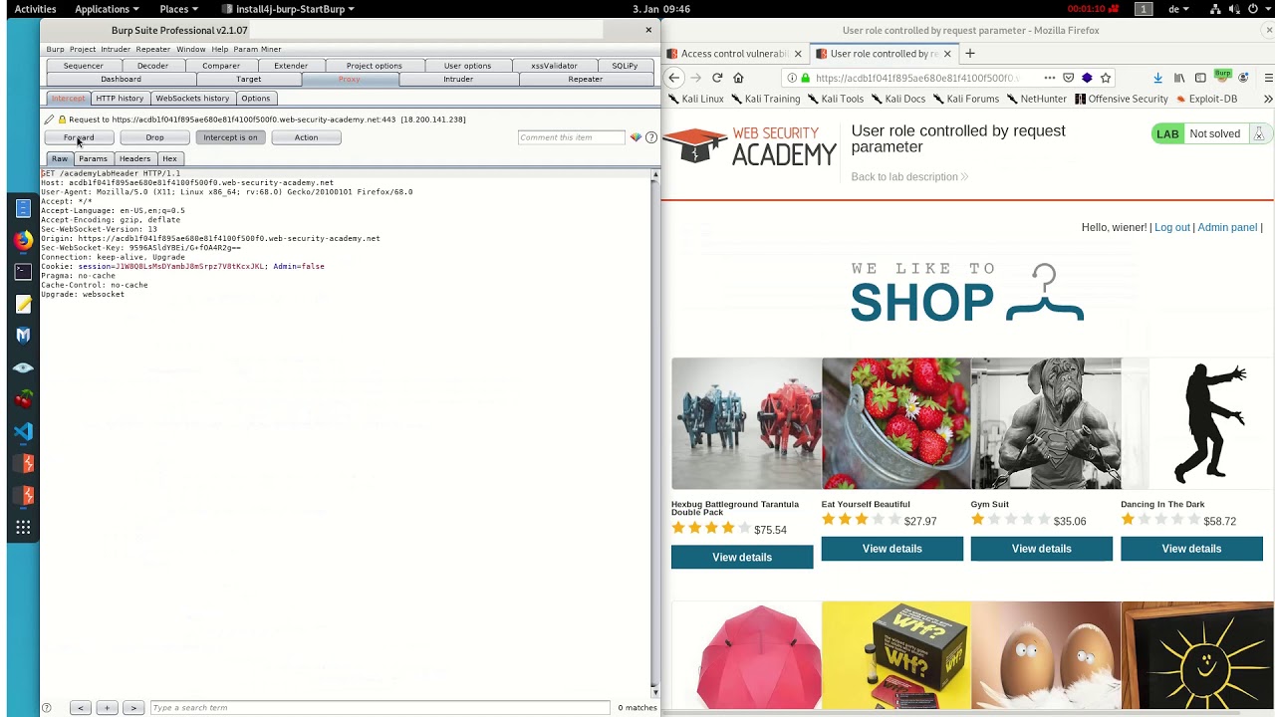Switch to HTTP history tab
1275x717 pixels.
click(120, 98)
